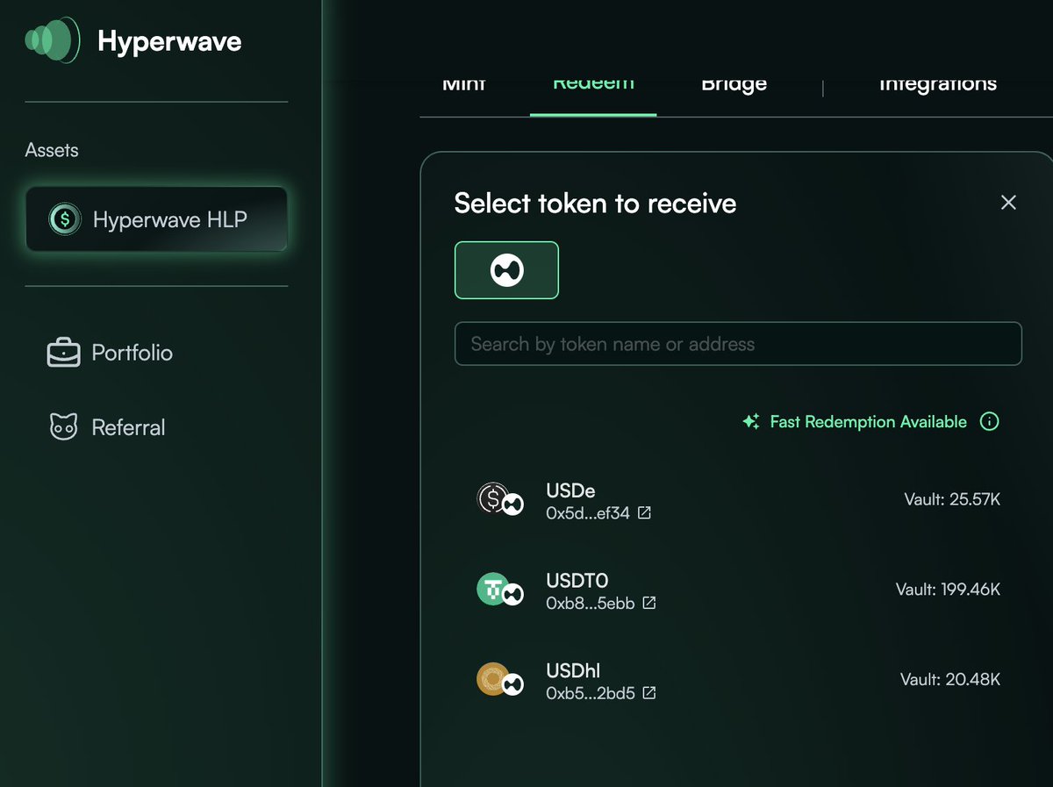Click the Fast Redemption Available label
Screen dimensions: 1053x787
tap(868, 422)
